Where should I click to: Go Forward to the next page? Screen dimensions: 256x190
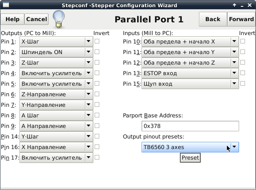[x=241, y=19]
